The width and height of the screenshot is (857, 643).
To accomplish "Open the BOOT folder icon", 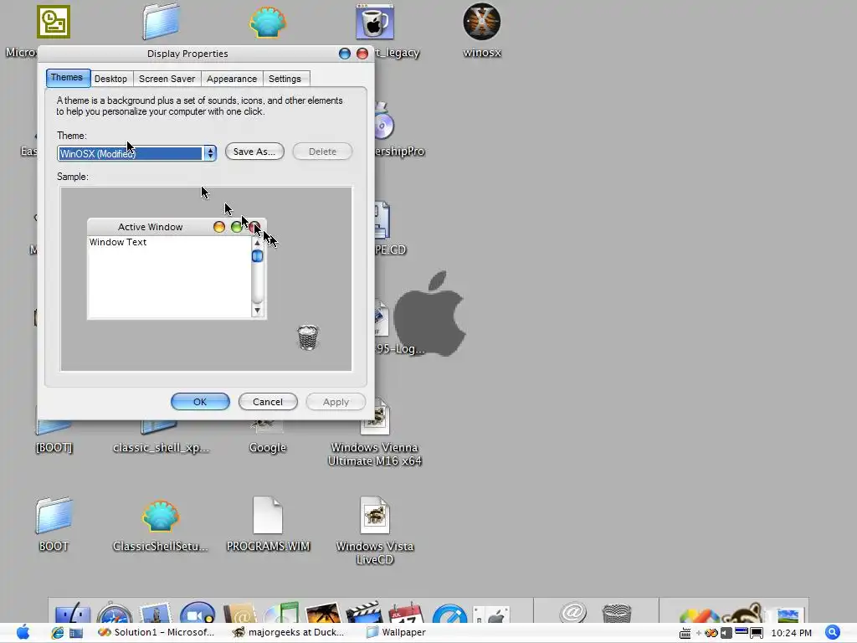I will point(54,516).
